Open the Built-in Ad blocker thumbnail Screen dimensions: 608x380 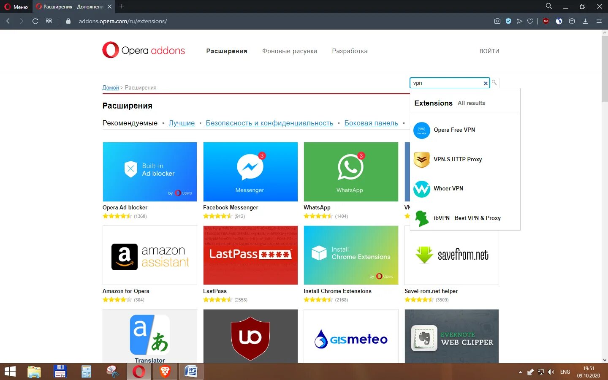(x=150, y=172)
